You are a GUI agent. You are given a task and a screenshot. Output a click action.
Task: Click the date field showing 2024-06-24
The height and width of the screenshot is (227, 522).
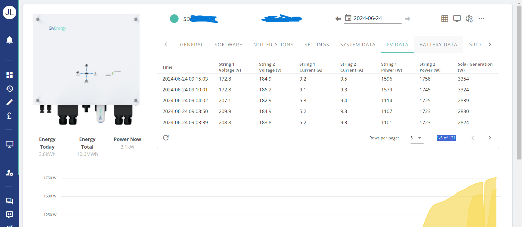pyautogui.click(x=373, y=18)
